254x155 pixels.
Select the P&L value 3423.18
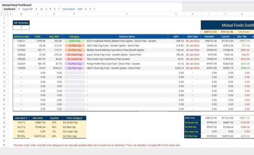pos(242,64)
